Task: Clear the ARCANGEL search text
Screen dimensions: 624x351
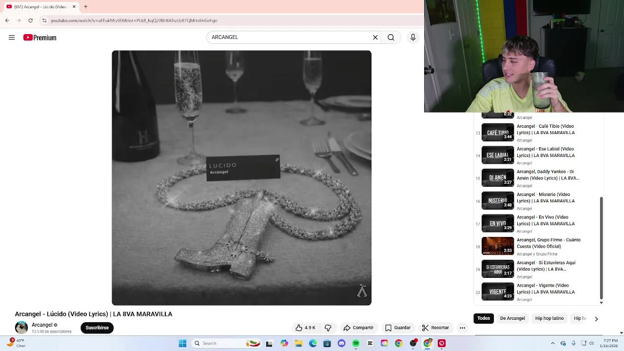Action: pyautogui.click(x=375, y=38)
